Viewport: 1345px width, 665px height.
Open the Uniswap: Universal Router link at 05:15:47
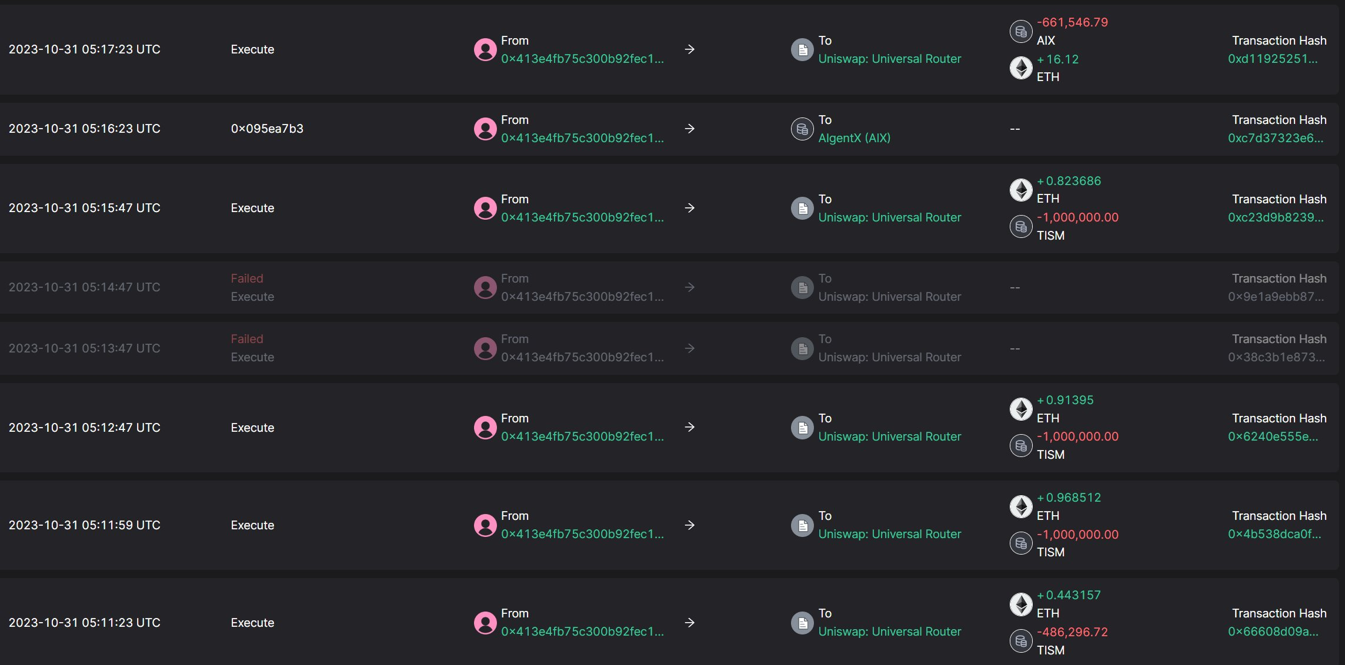click(890, 217)
